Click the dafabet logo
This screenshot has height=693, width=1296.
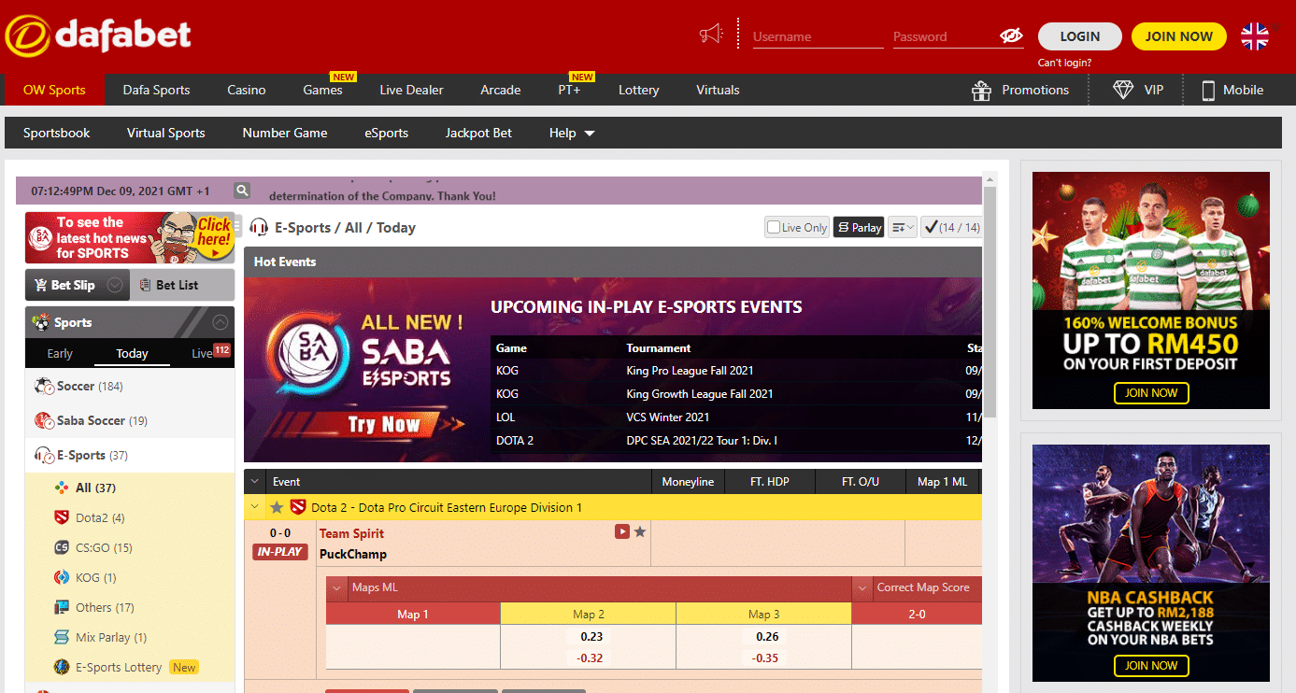coord(98,35)
